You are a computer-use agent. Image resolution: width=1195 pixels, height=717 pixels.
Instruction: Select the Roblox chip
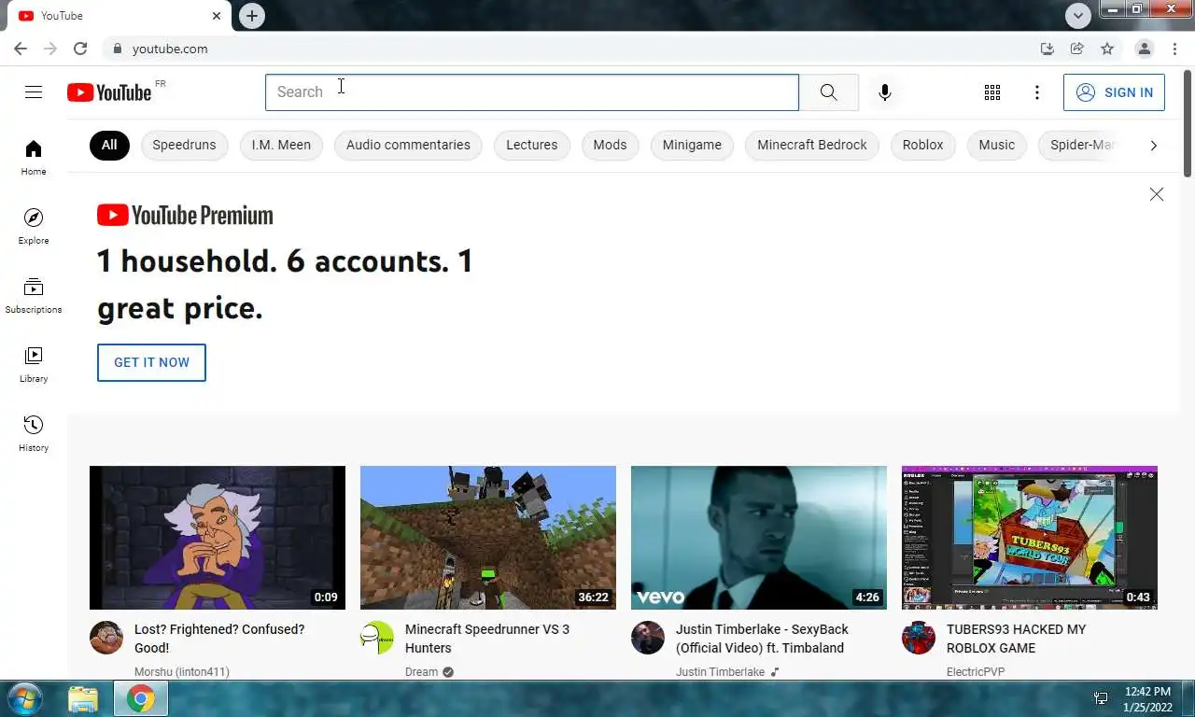click(x=922, y=145)
